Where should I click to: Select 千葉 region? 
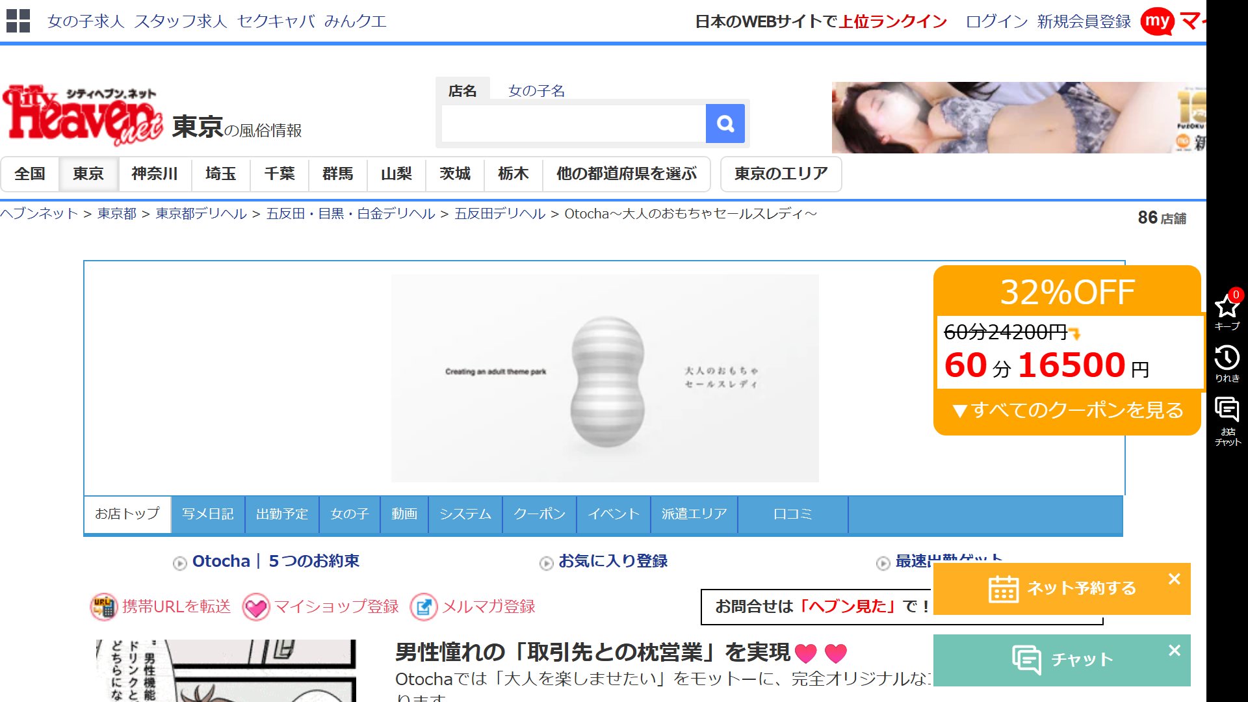[279, 174]
